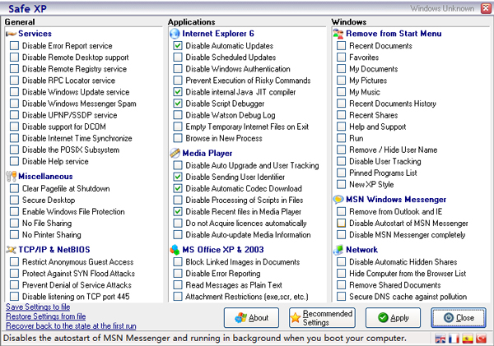Toggle Disable Windows Update service
The width and height of the screenshot is (494, 346).
click(x=14, y=92)
